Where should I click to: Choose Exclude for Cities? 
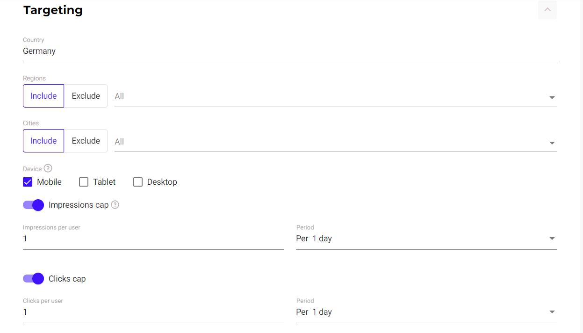tap(86, 141)
